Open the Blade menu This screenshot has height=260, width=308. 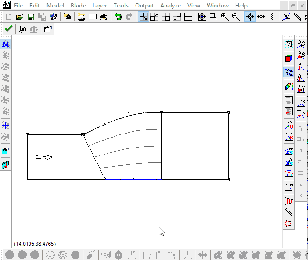(x=78, y=6)
